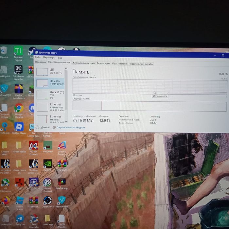Select the Диск 0 (C:) entry
This screenshot has height=229, width=229.
50,95
